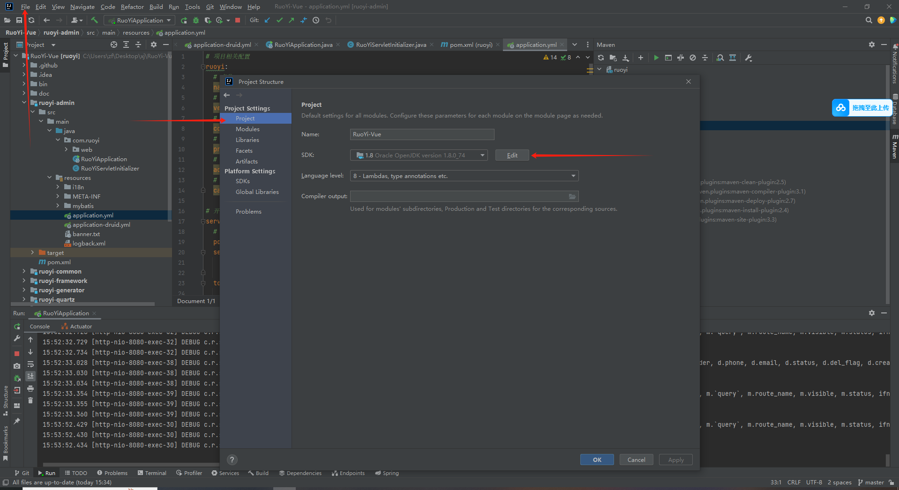This screenshot has height=490, width=899.
Task: Click Select Opened File target icon
Action: coord(114,45)
